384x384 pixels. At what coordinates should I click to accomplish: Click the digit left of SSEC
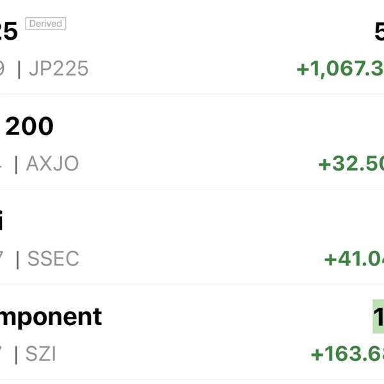(x=2, y=259)
